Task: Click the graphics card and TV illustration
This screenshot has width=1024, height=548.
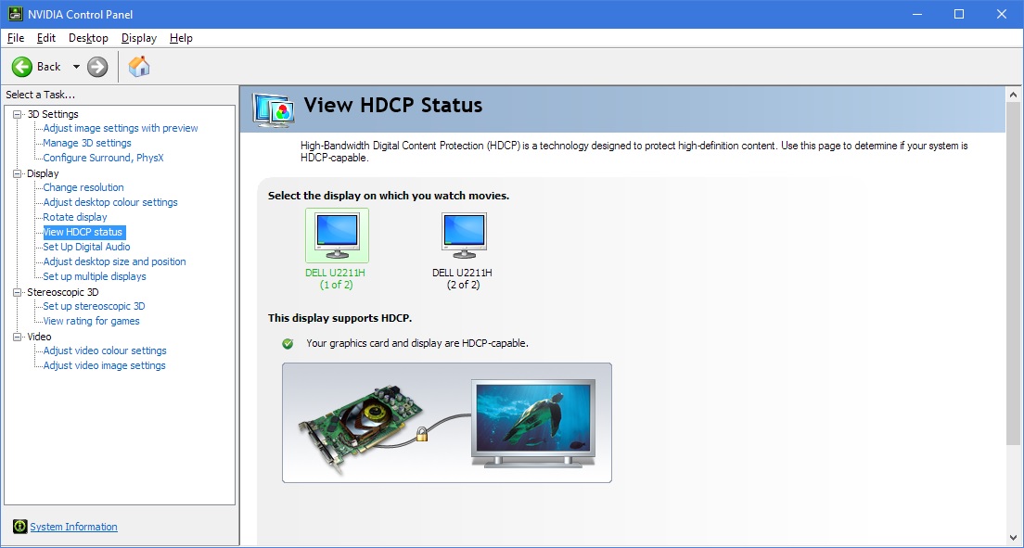Action: (447, 423)
